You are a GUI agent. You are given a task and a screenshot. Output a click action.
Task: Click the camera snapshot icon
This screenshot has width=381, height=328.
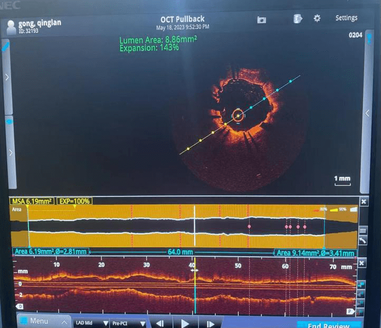[261, 20]
